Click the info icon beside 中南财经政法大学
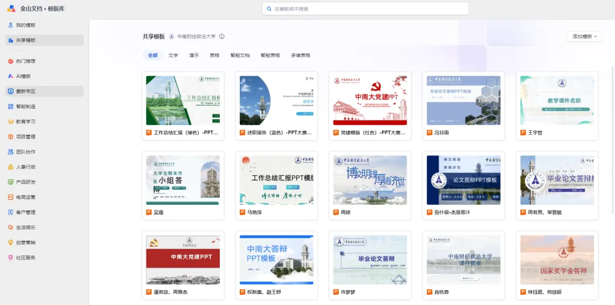 [x=222, y=36]
